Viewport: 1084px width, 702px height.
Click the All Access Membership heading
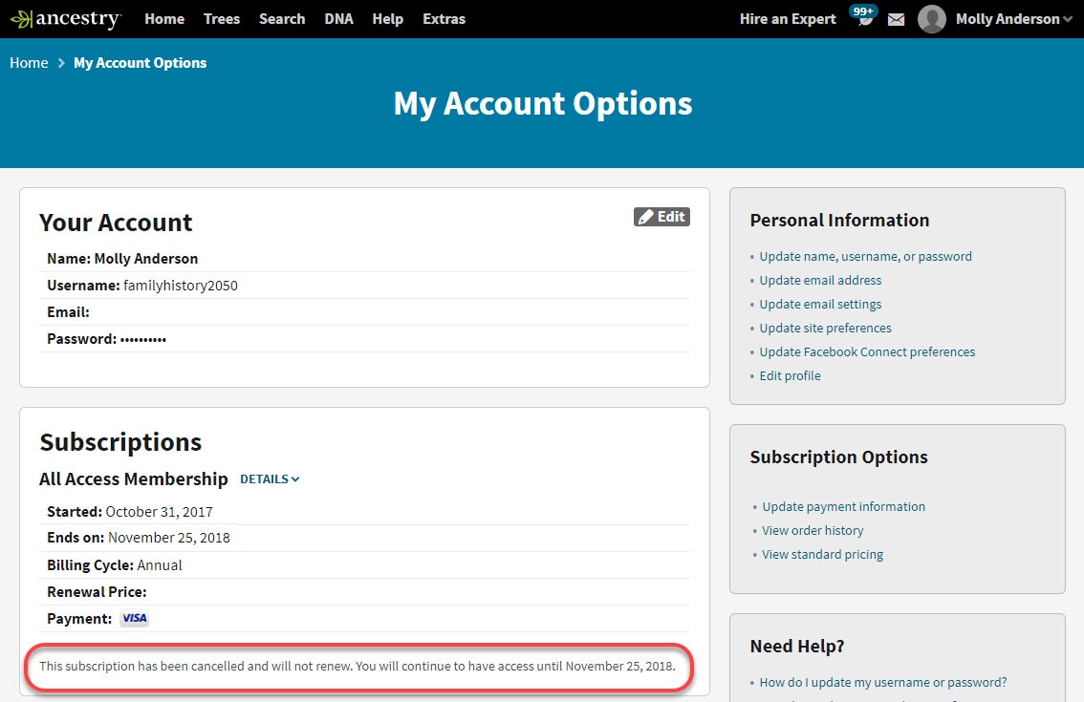coord(134,479)
